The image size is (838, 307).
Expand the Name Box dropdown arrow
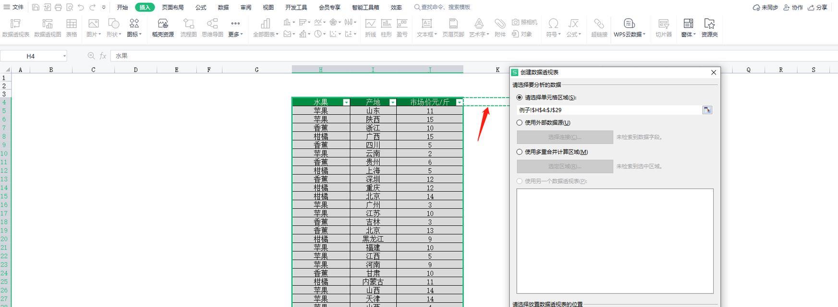click(x=64, y=56)
